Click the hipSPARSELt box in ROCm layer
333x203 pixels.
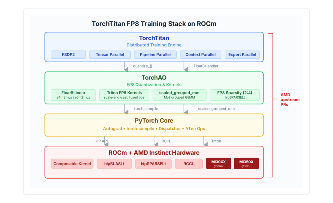pos(153,164)
